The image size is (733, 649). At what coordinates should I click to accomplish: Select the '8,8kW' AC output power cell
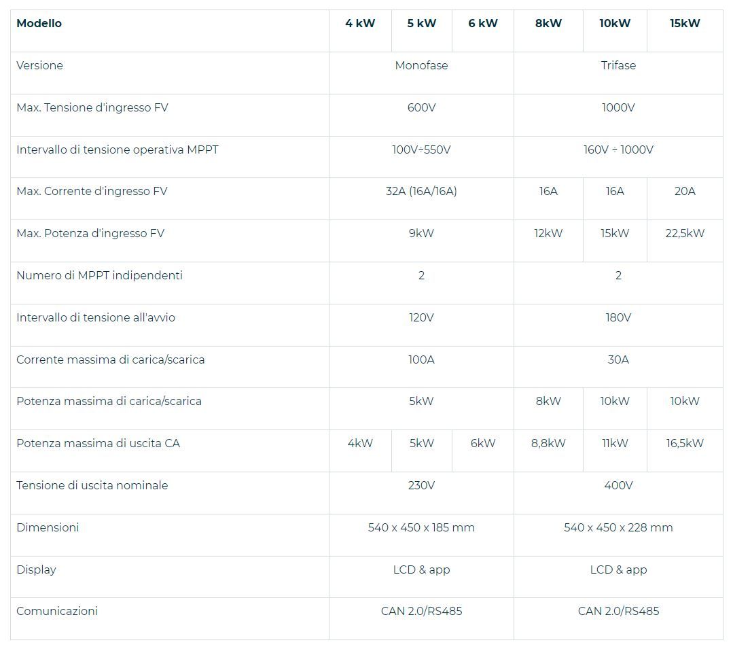point(548,444)
